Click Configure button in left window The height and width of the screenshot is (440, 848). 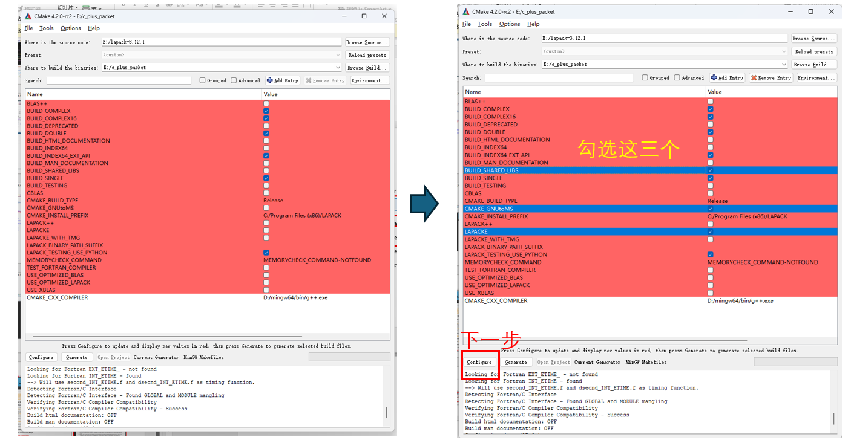click(41, 357)
